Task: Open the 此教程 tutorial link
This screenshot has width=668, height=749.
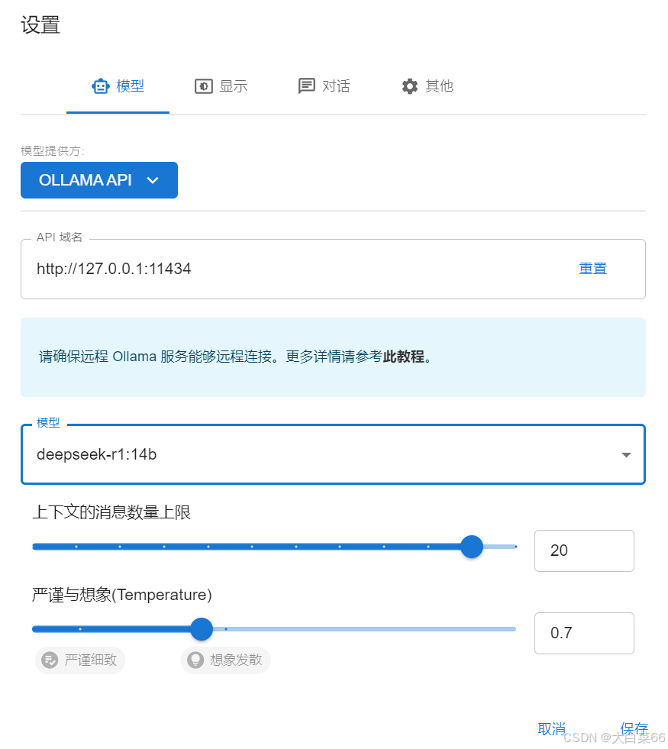Action: (x=404, y=357)
